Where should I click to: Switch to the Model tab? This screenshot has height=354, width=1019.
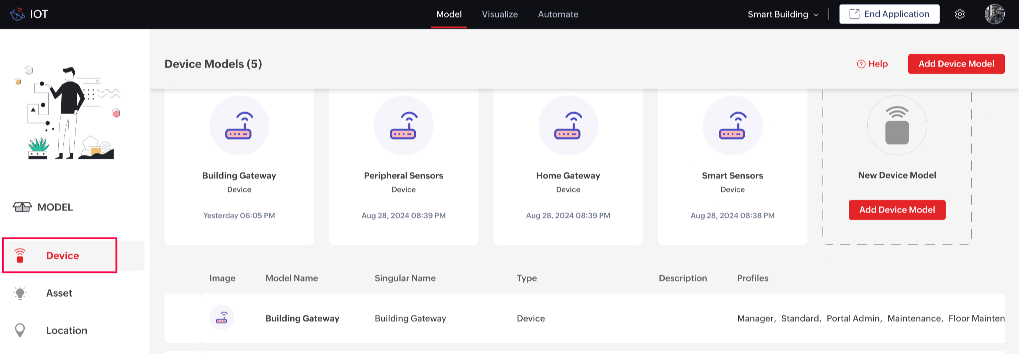pyautogui.click(x=449, y=14)
